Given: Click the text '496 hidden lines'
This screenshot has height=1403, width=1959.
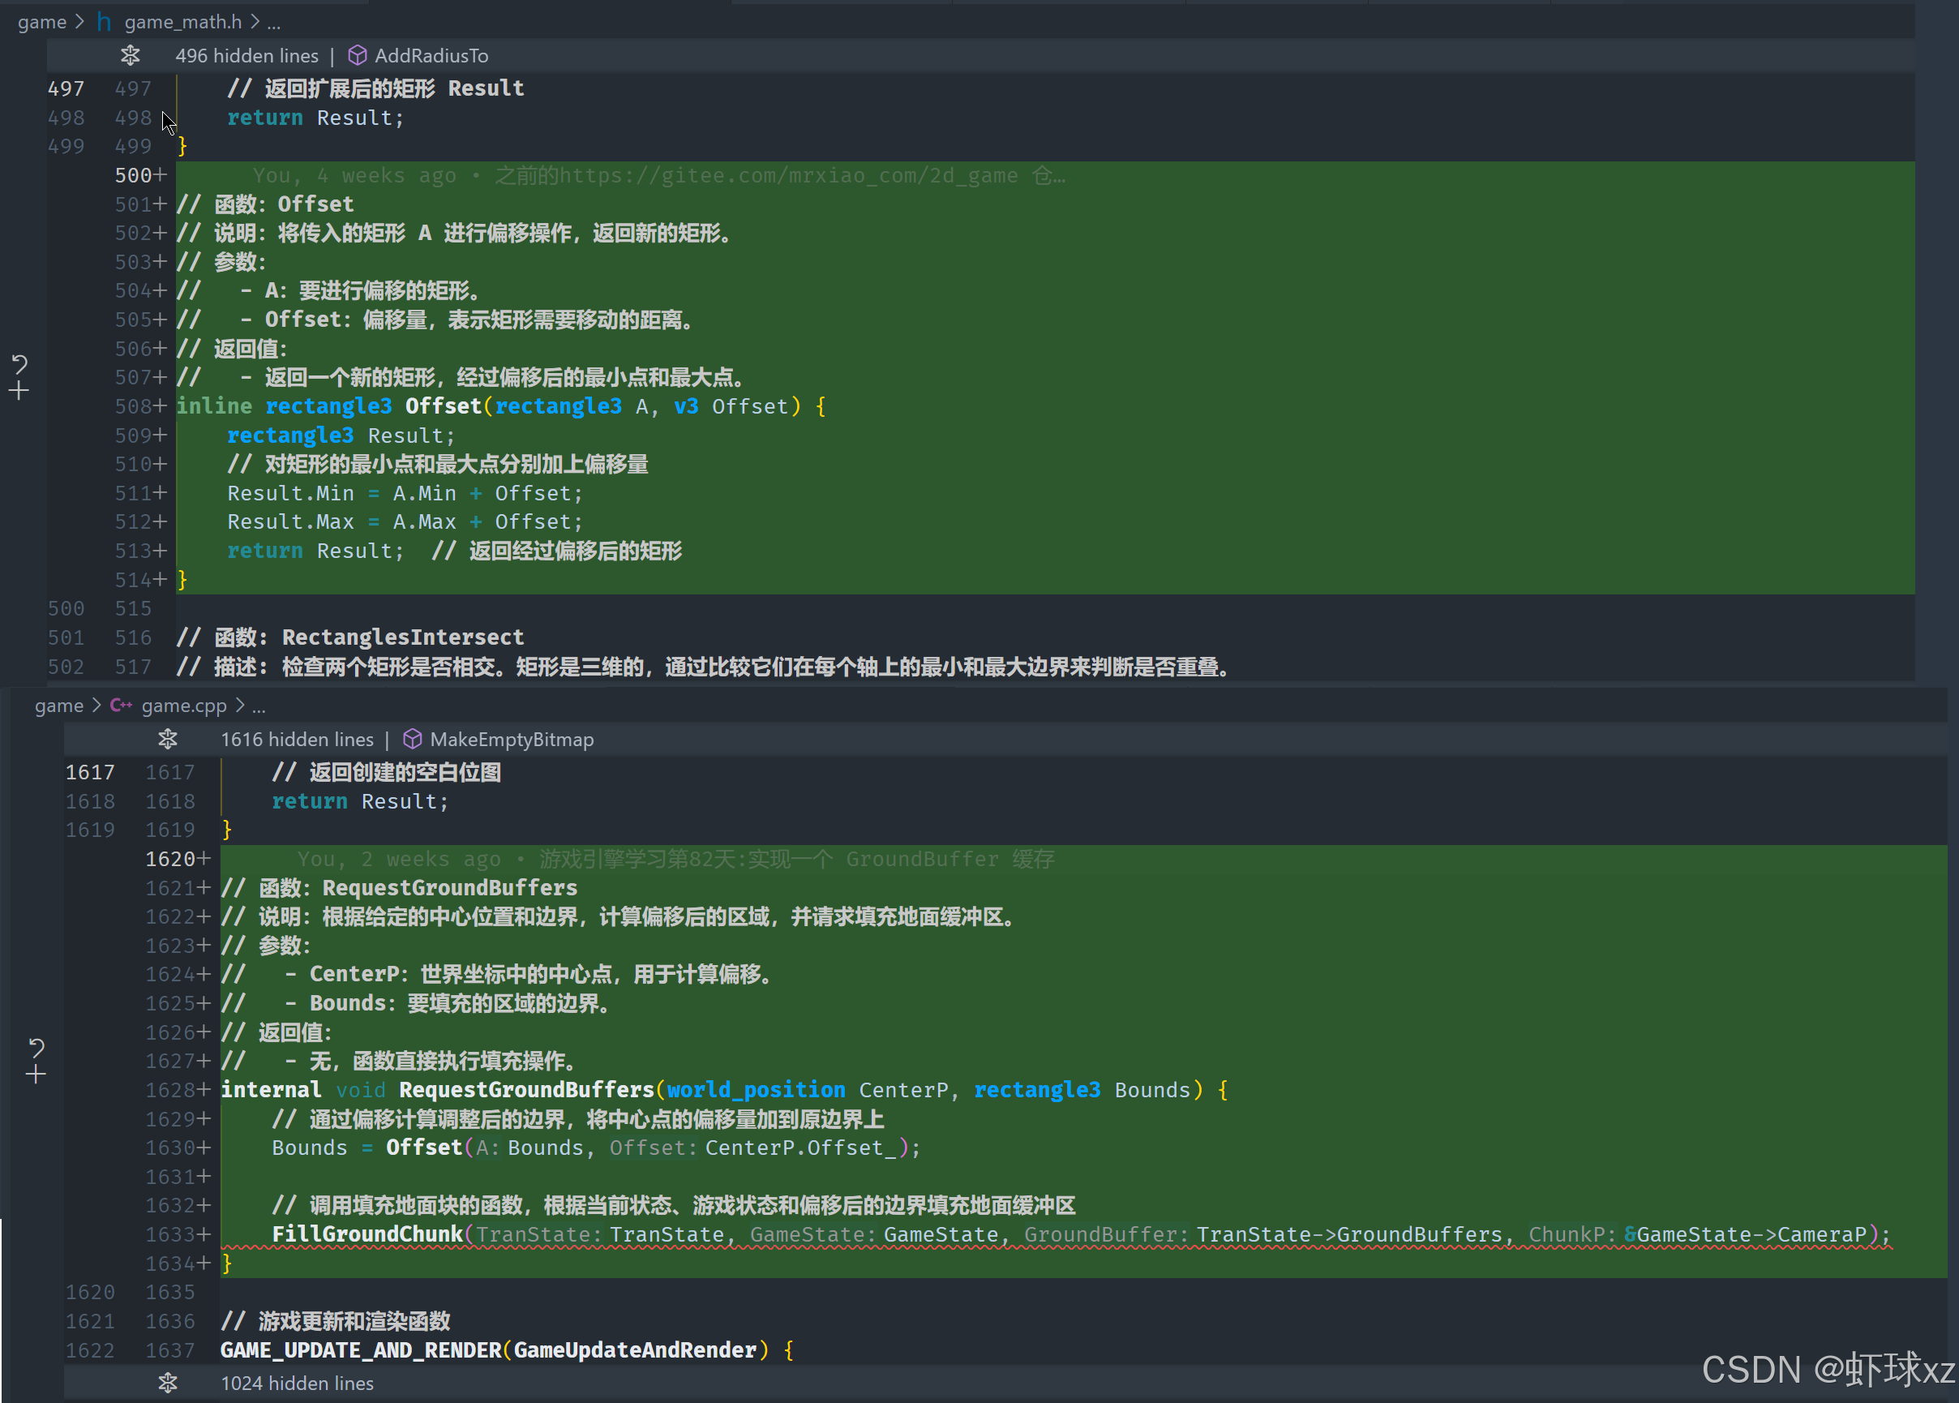Looking at the screenshot, I should [247, 55].
